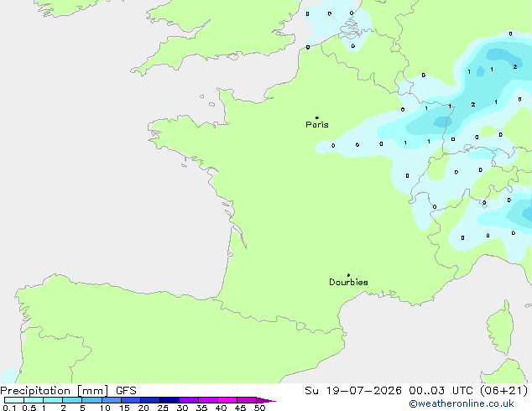Pick the legend swatch between 20 and 25
This screenshot has width=532, height=411.
(150, 400)
